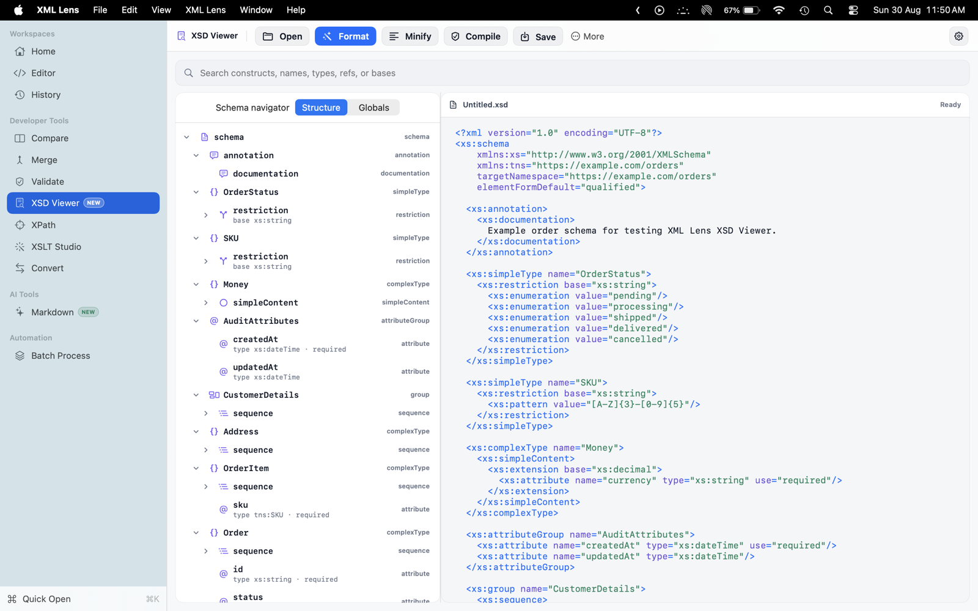Click the Merge tool icon

20,160
